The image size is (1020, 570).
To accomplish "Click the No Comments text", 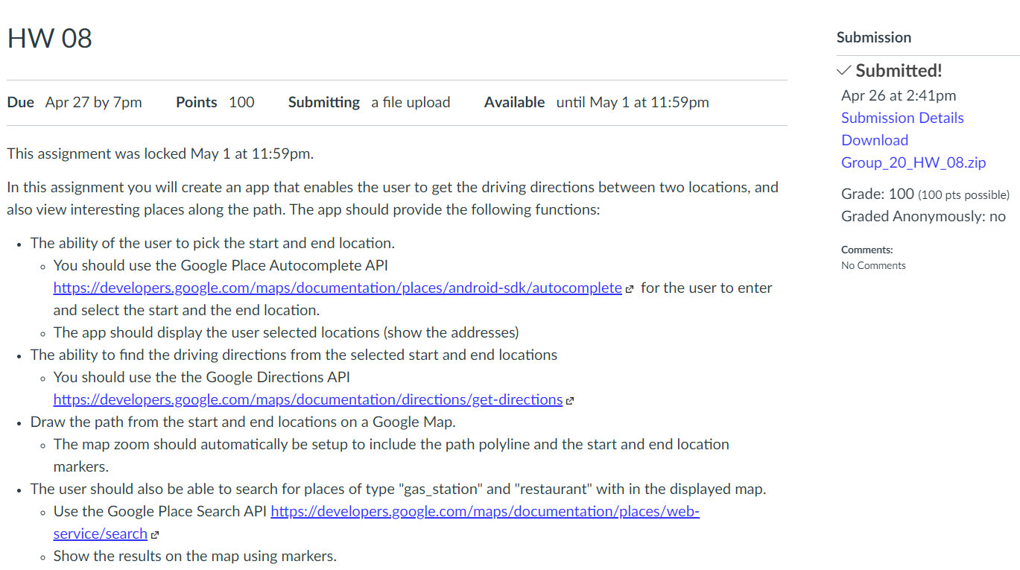I will pos(873,265).
